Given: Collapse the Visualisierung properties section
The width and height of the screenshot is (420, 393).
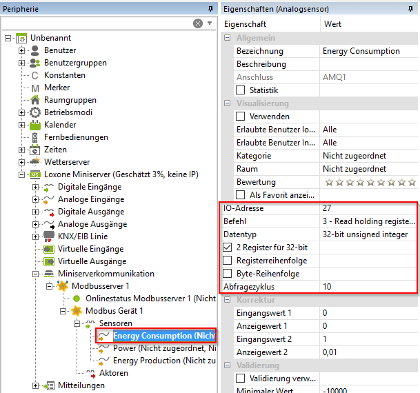Looking at the screenshot, I should click(x=227, y=103).
